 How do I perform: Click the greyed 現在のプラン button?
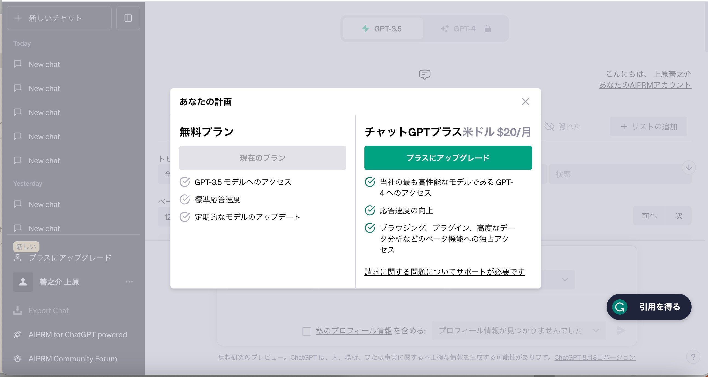(x=262, y=158)
